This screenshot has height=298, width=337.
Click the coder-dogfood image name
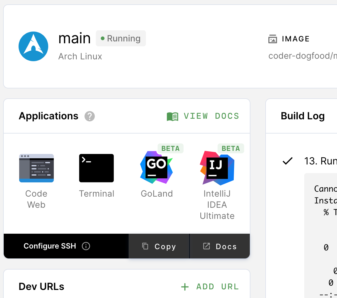tap(303, 56)
